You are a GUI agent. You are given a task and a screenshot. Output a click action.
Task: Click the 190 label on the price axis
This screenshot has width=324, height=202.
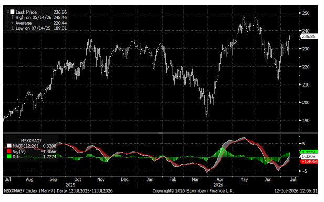click(x=306, y=121)
